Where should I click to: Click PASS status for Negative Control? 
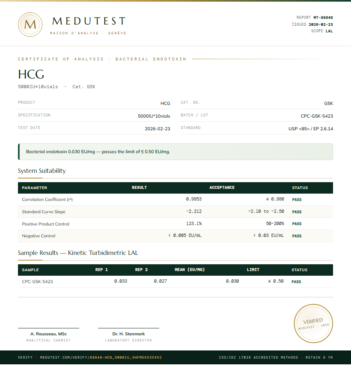coord(297,236)
